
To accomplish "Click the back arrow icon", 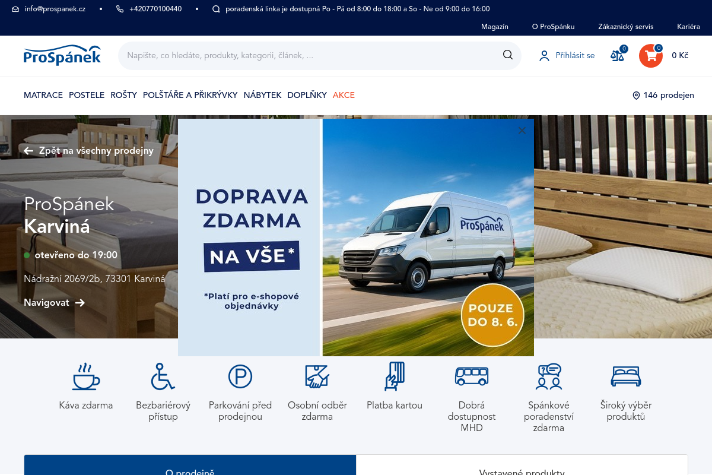I will (28, 151).
